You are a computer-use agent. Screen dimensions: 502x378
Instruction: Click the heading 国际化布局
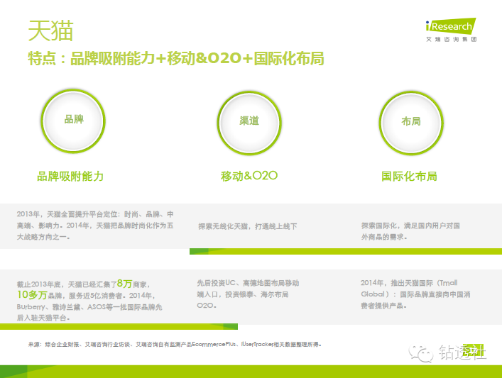click(x=409, y=176)
